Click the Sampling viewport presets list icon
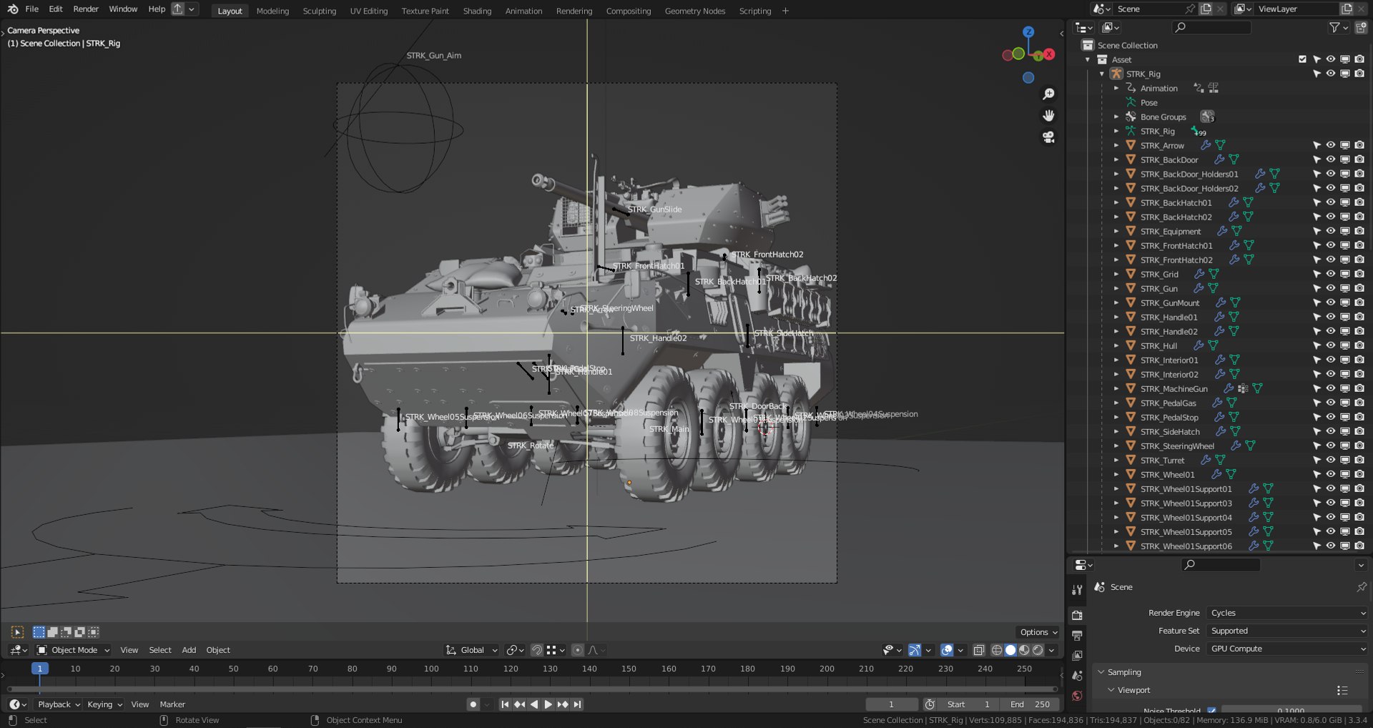The image size is (1373, 728). pos(1342,690)
